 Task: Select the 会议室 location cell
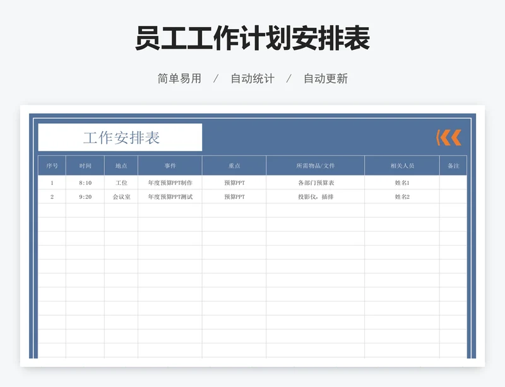121,196
